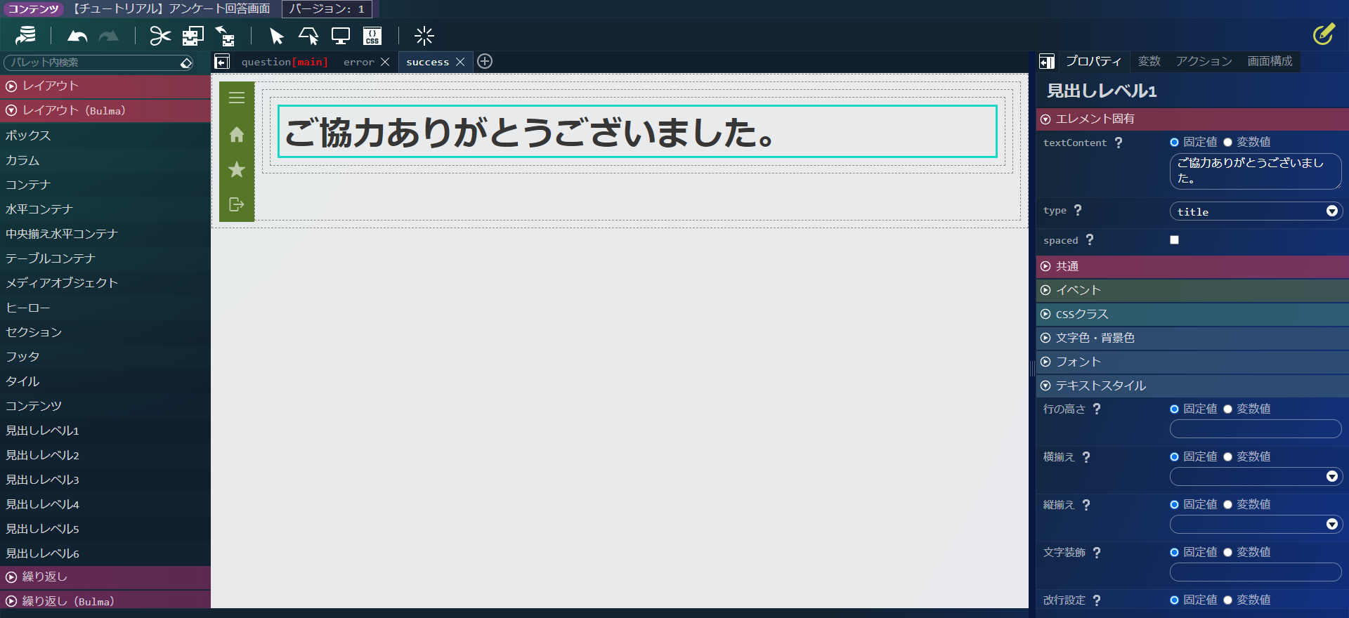
Task: Select 変数値 radio for 改行設定
Action: 1227,600
